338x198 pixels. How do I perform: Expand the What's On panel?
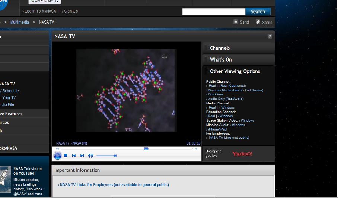click(x=238, y=59)
